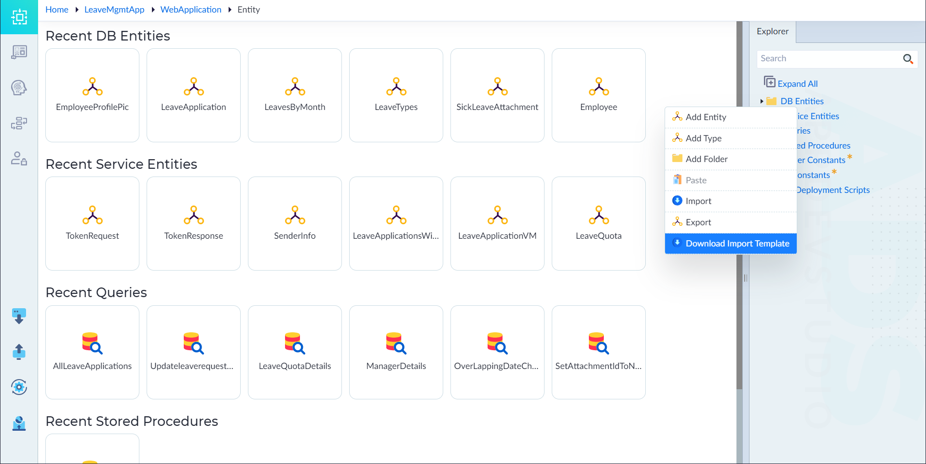Screen dimensions: 926x464
Task: Open the ManagerDetails query card
Action: (x=396, y=352)
